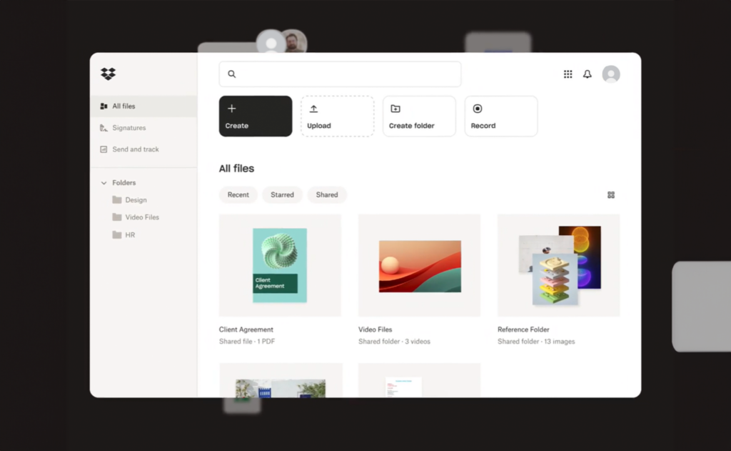Image resolution: width=731 pixels, height=451 pixels.
Task: Select the Shared filter tab
Action: (x=327, y=194)
